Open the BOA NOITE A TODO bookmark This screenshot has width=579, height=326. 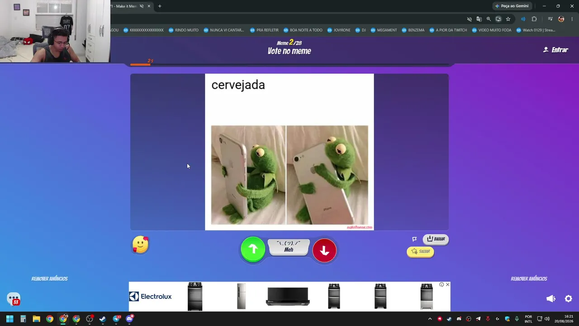pyautogui.click(x=303, y=30)
